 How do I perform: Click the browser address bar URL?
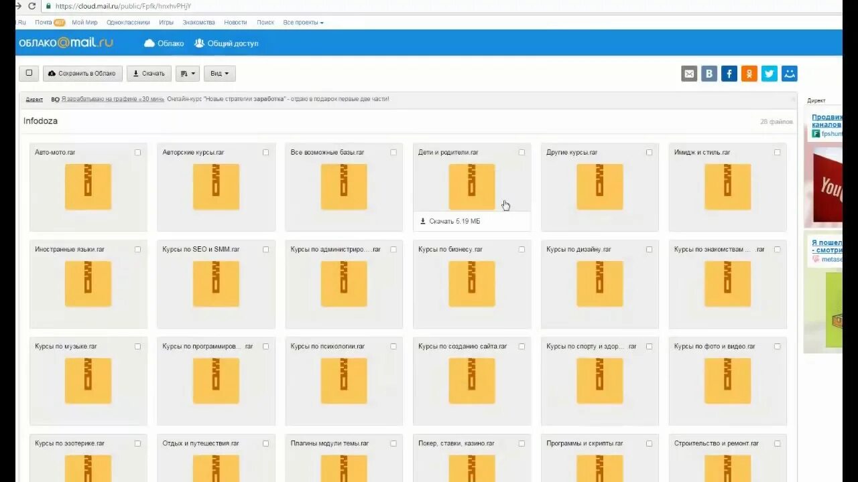123,6
